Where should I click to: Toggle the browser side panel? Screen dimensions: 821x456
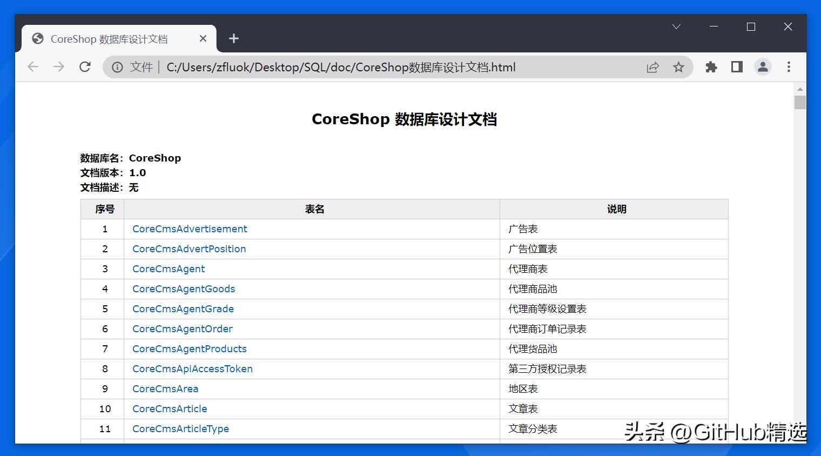coord(737,67)
